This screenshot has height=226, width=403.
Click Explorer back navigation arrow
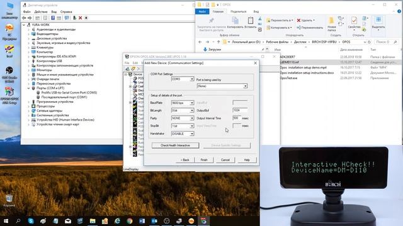[200, 42]
